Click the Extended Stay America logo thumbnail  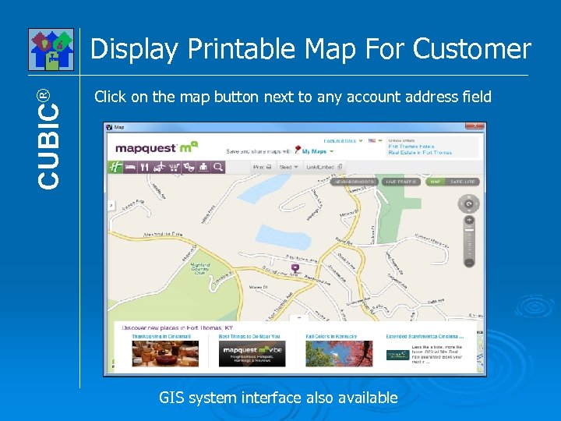pos(397,355)
